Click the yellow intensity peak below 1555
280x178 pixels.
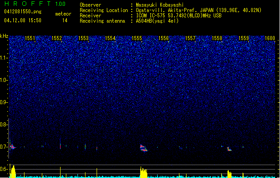pyautogui.click(x=144, y=172)
